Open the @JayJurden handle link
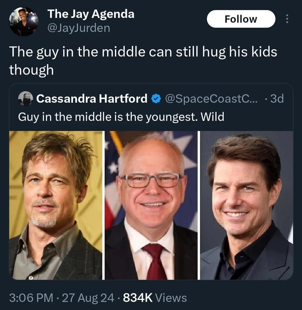Image resolution: width=302 pixels, height=310 pixels. tap(79, 28)
